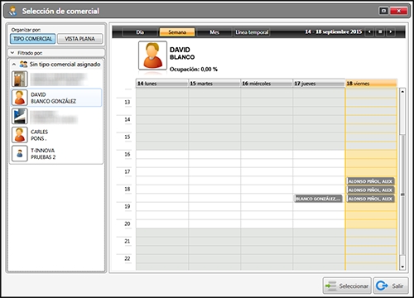The width and height of the screenshot is (414, 298).
Task: Go to previous week arrow
Action: pyautogui.click(x=369, y=32)
